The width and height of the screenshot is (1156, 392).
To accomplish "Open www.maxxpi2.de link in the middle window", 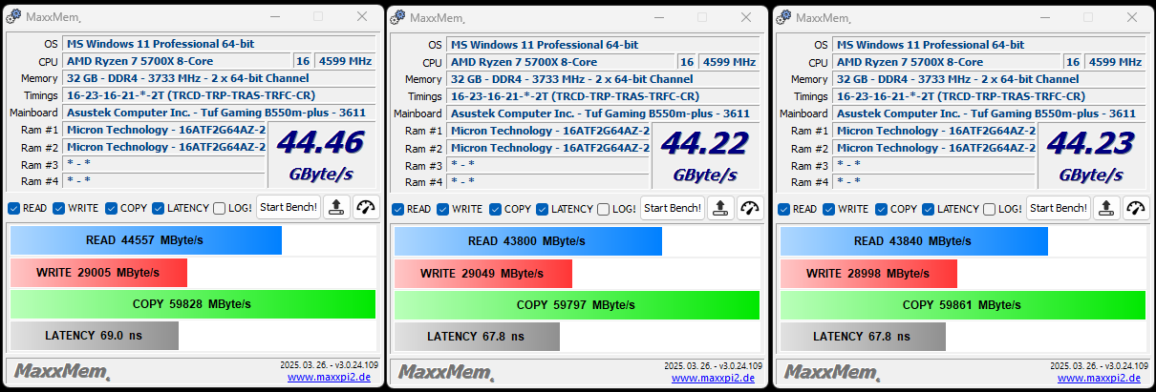I will (714, 378).
